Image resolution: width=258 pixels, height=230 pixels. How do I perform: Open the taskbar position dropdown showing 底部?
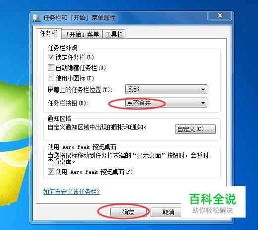coord(166,89)
